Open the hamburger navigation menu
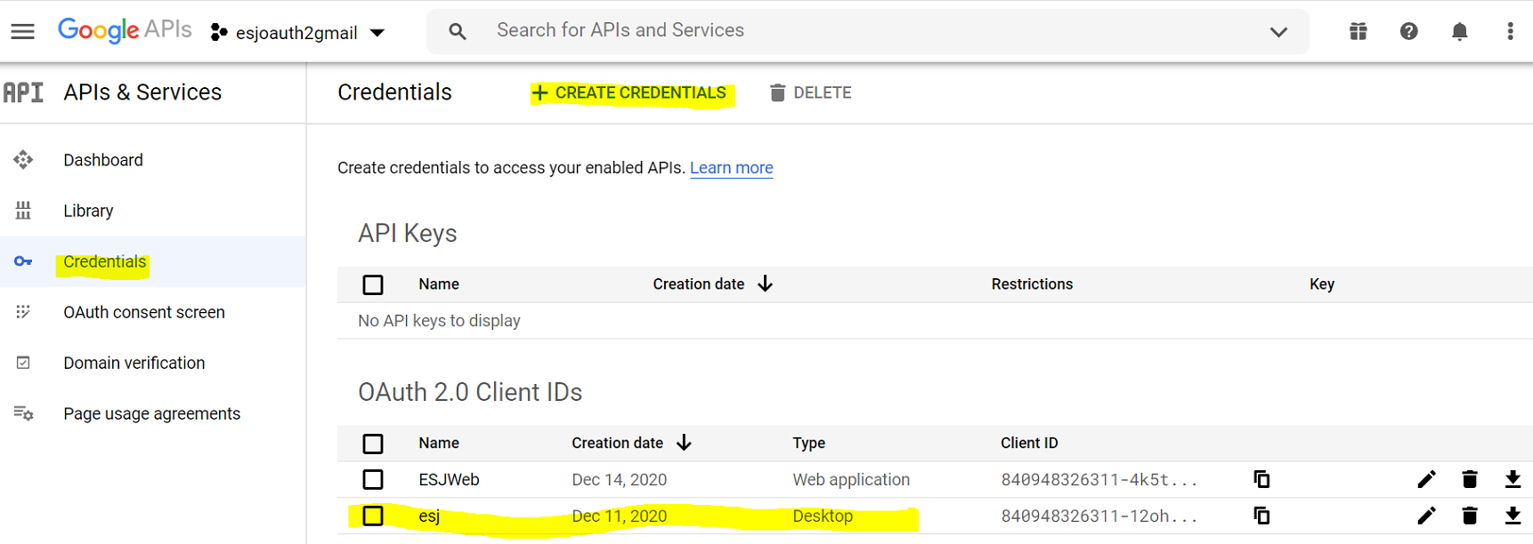Image resolution: width=1533 pixels, height=544 pixels. [23, 32]
